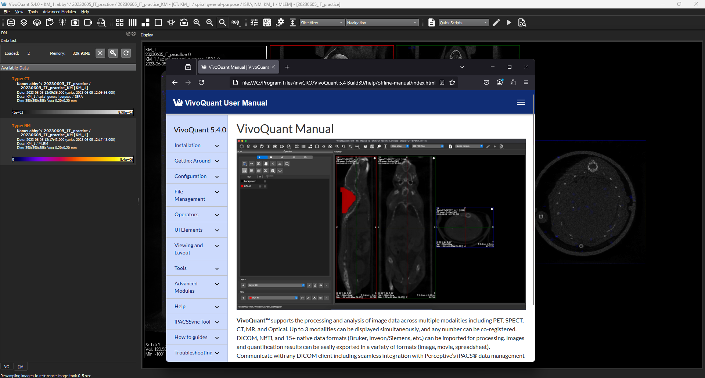Click the append data layers-plus icon
This screenshot has width=705, height=378.
pyautogui.click(x=37, y=22)
